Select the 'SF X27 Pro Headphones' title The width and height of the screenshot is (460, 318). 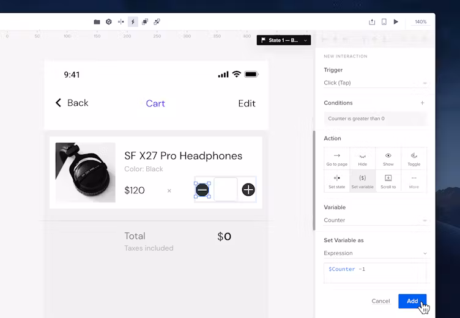184,156
